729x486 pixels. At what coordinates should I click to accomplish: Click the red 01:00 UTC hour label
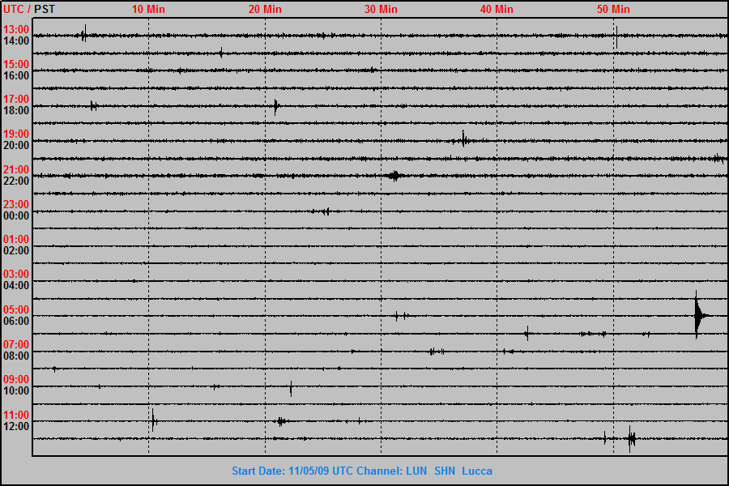point(16,239)
